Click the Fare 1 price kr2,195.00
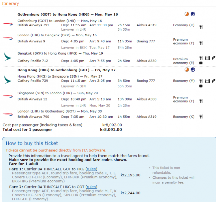Viewport: 216px width, 202px height. coord(130,175)
